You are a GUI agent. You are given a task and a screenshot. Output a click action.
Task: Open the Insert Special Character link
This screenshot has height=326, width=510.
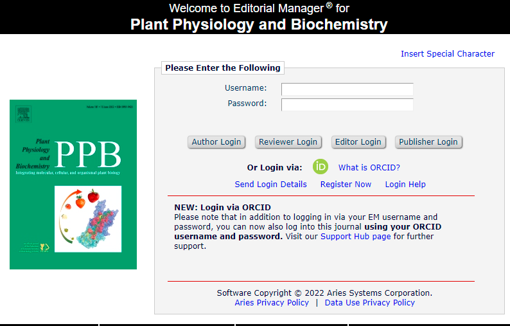[x=448, y=54]
